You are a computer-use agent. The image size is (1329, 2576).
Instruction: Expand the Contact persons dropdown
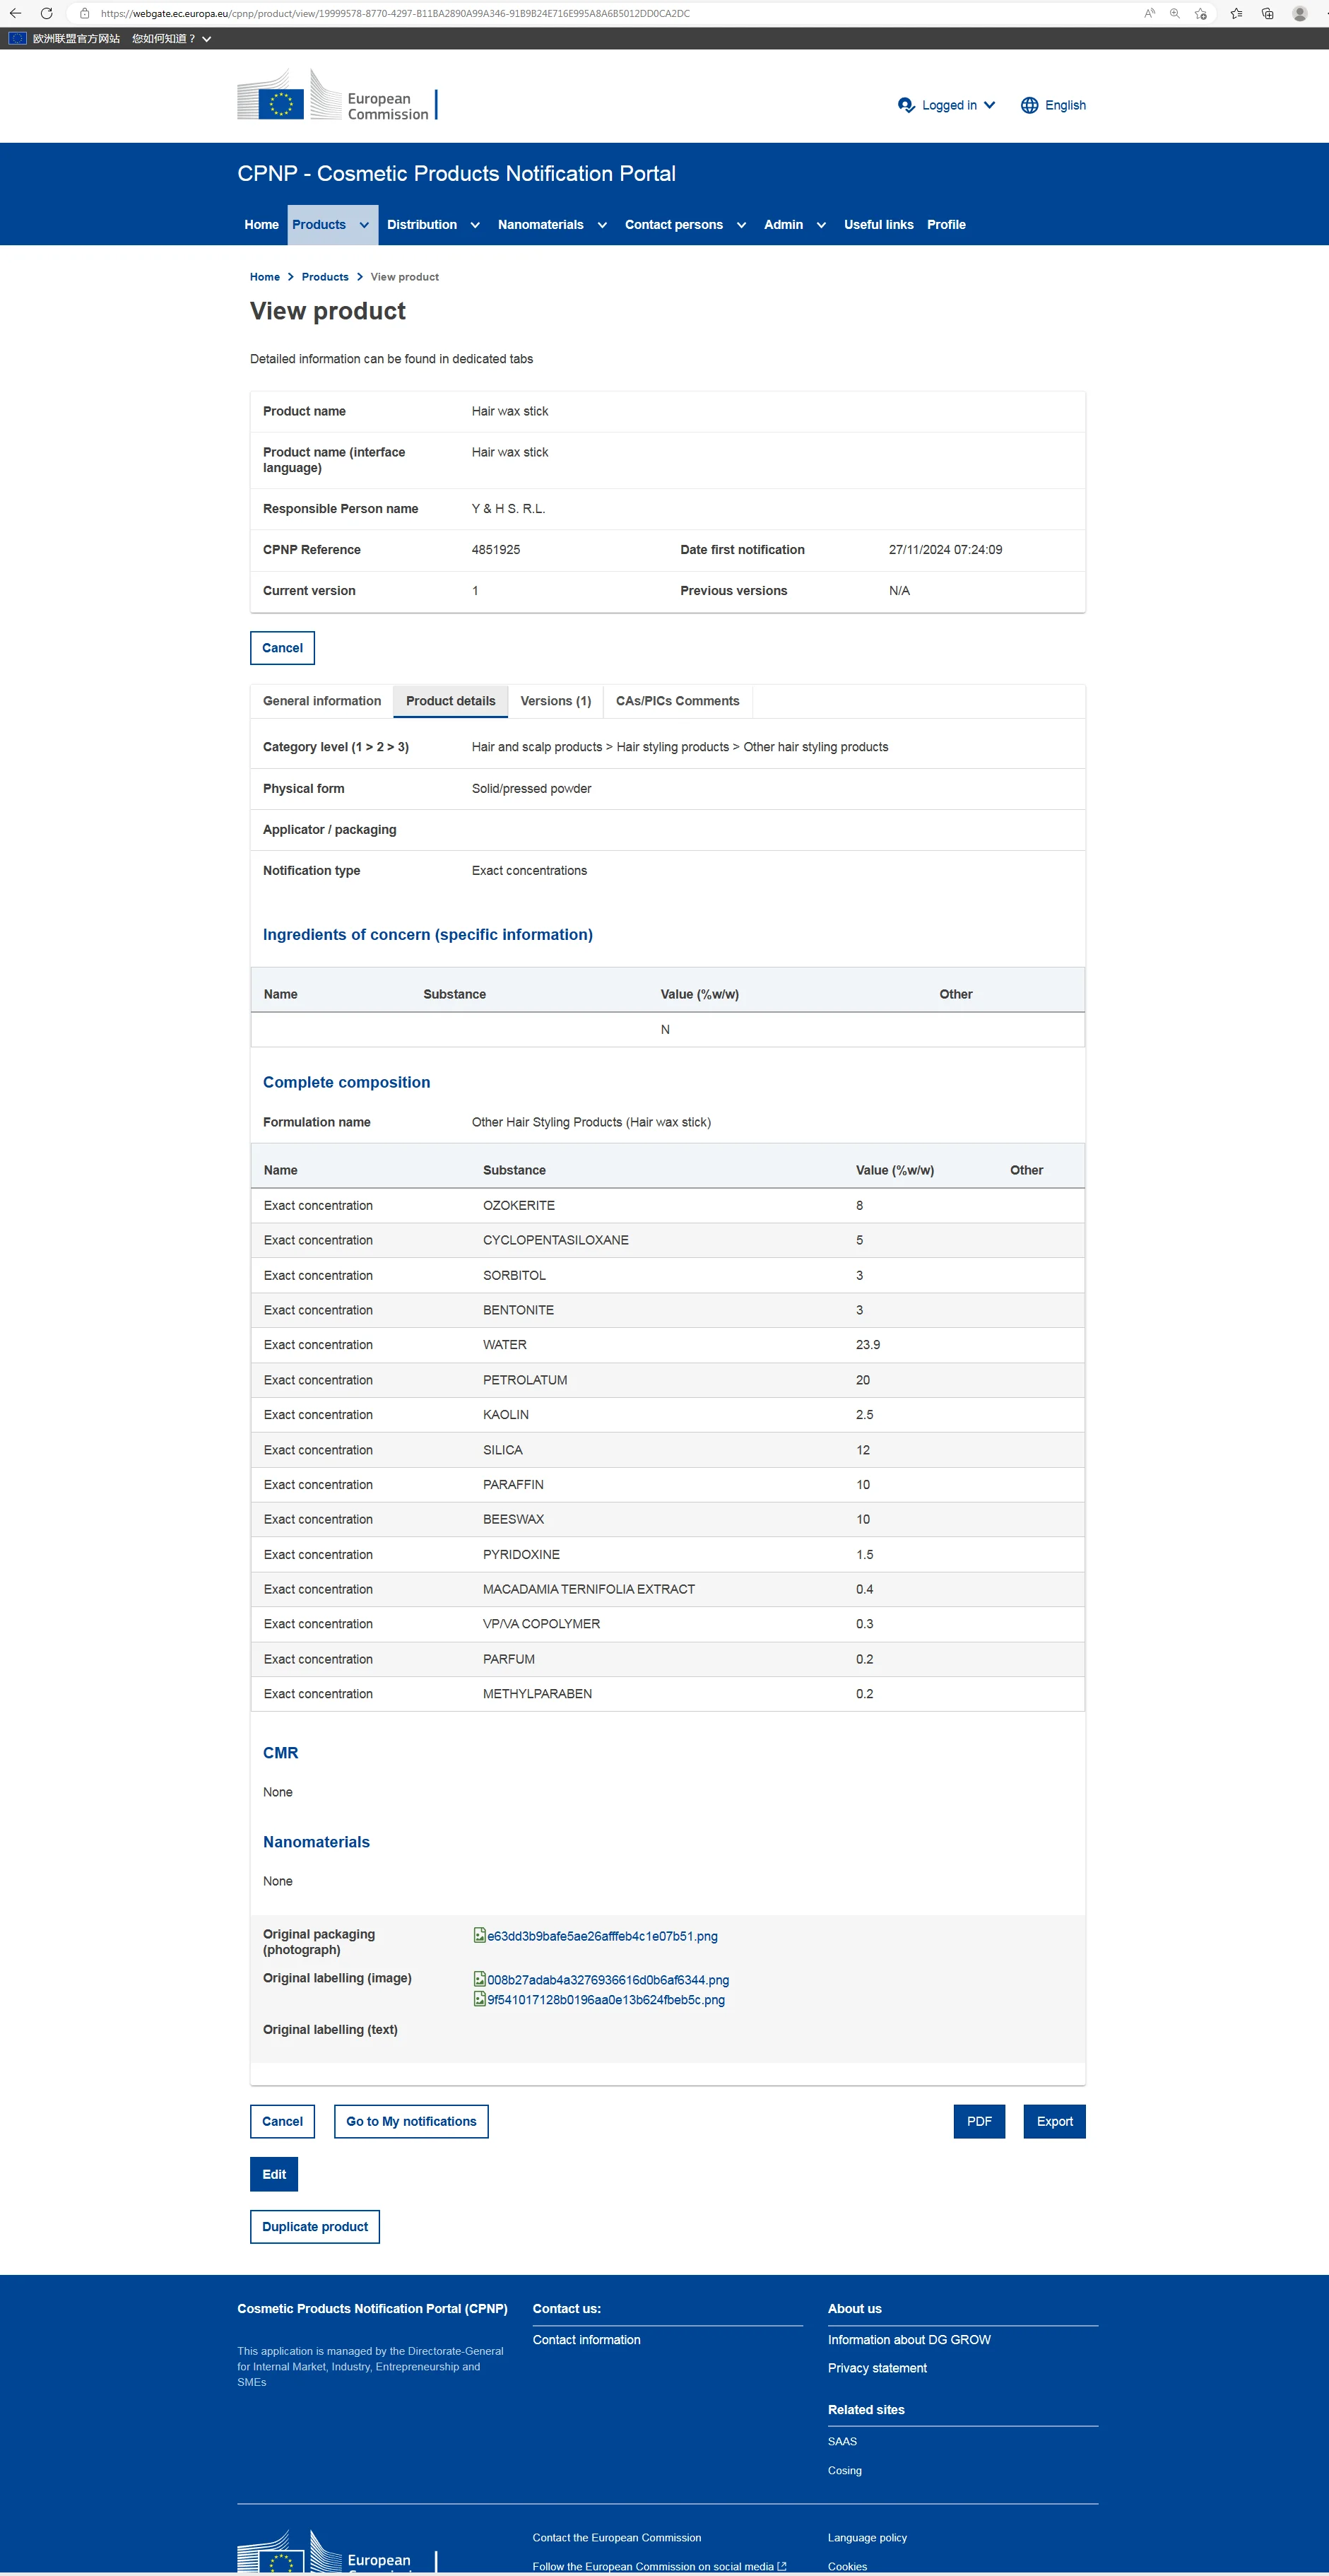tap(741, 225)
